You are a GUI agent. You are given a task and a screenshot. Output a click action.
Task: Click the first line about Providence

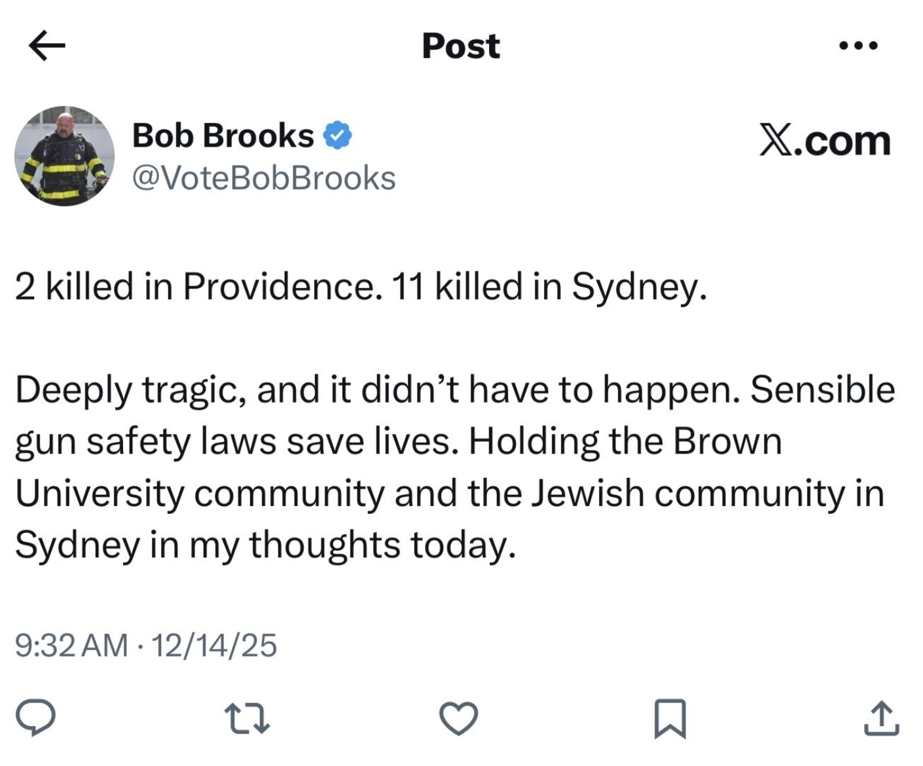196,287
